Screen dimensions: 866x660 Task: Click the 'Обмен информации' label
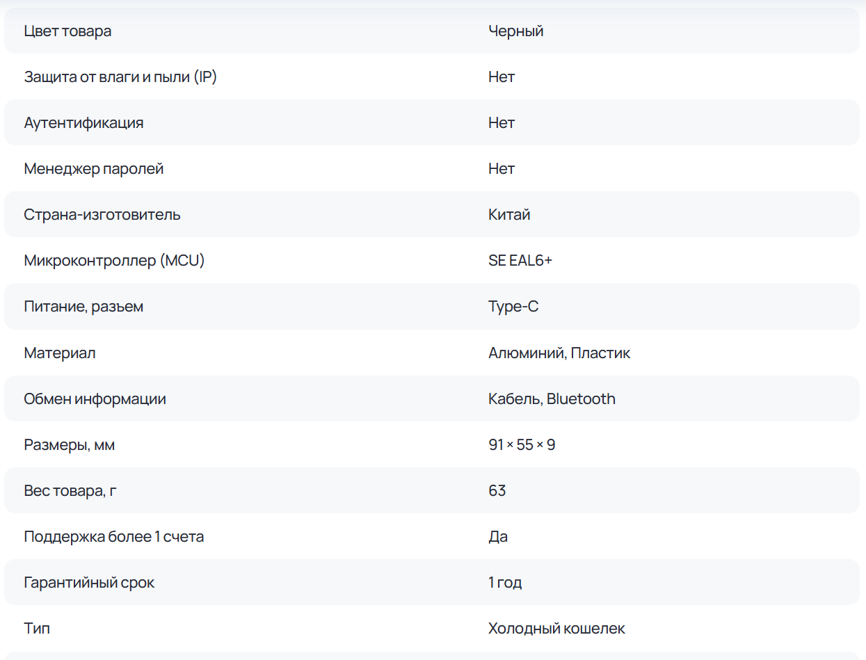[x=95, y=399]
